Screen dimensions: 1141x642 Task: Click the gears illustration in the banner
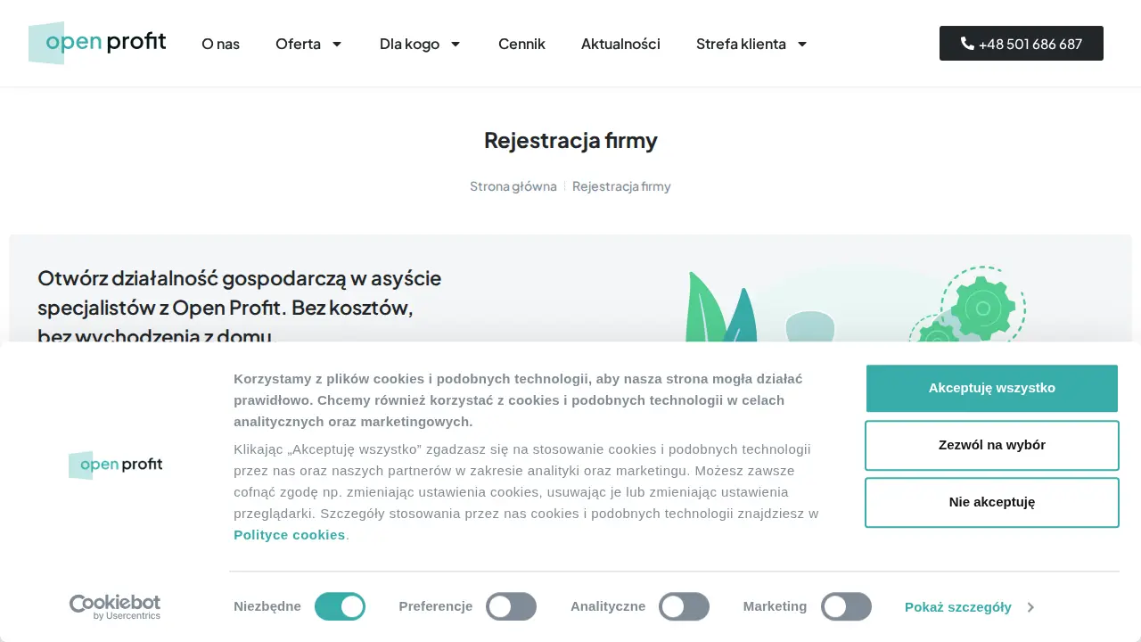(x=968, y=304)
